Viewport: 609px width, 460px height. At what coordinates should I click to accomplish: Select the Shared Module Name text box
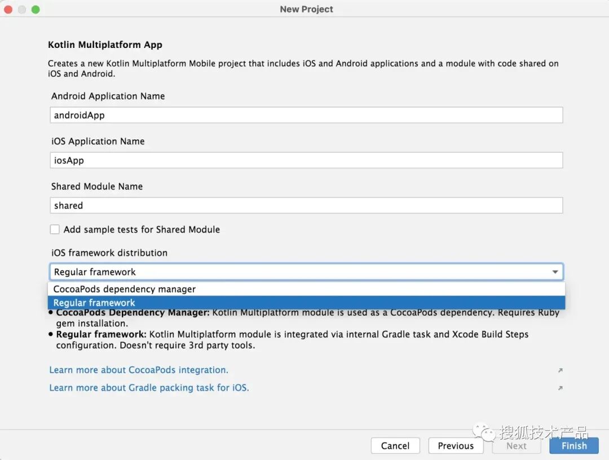(306, 205)
